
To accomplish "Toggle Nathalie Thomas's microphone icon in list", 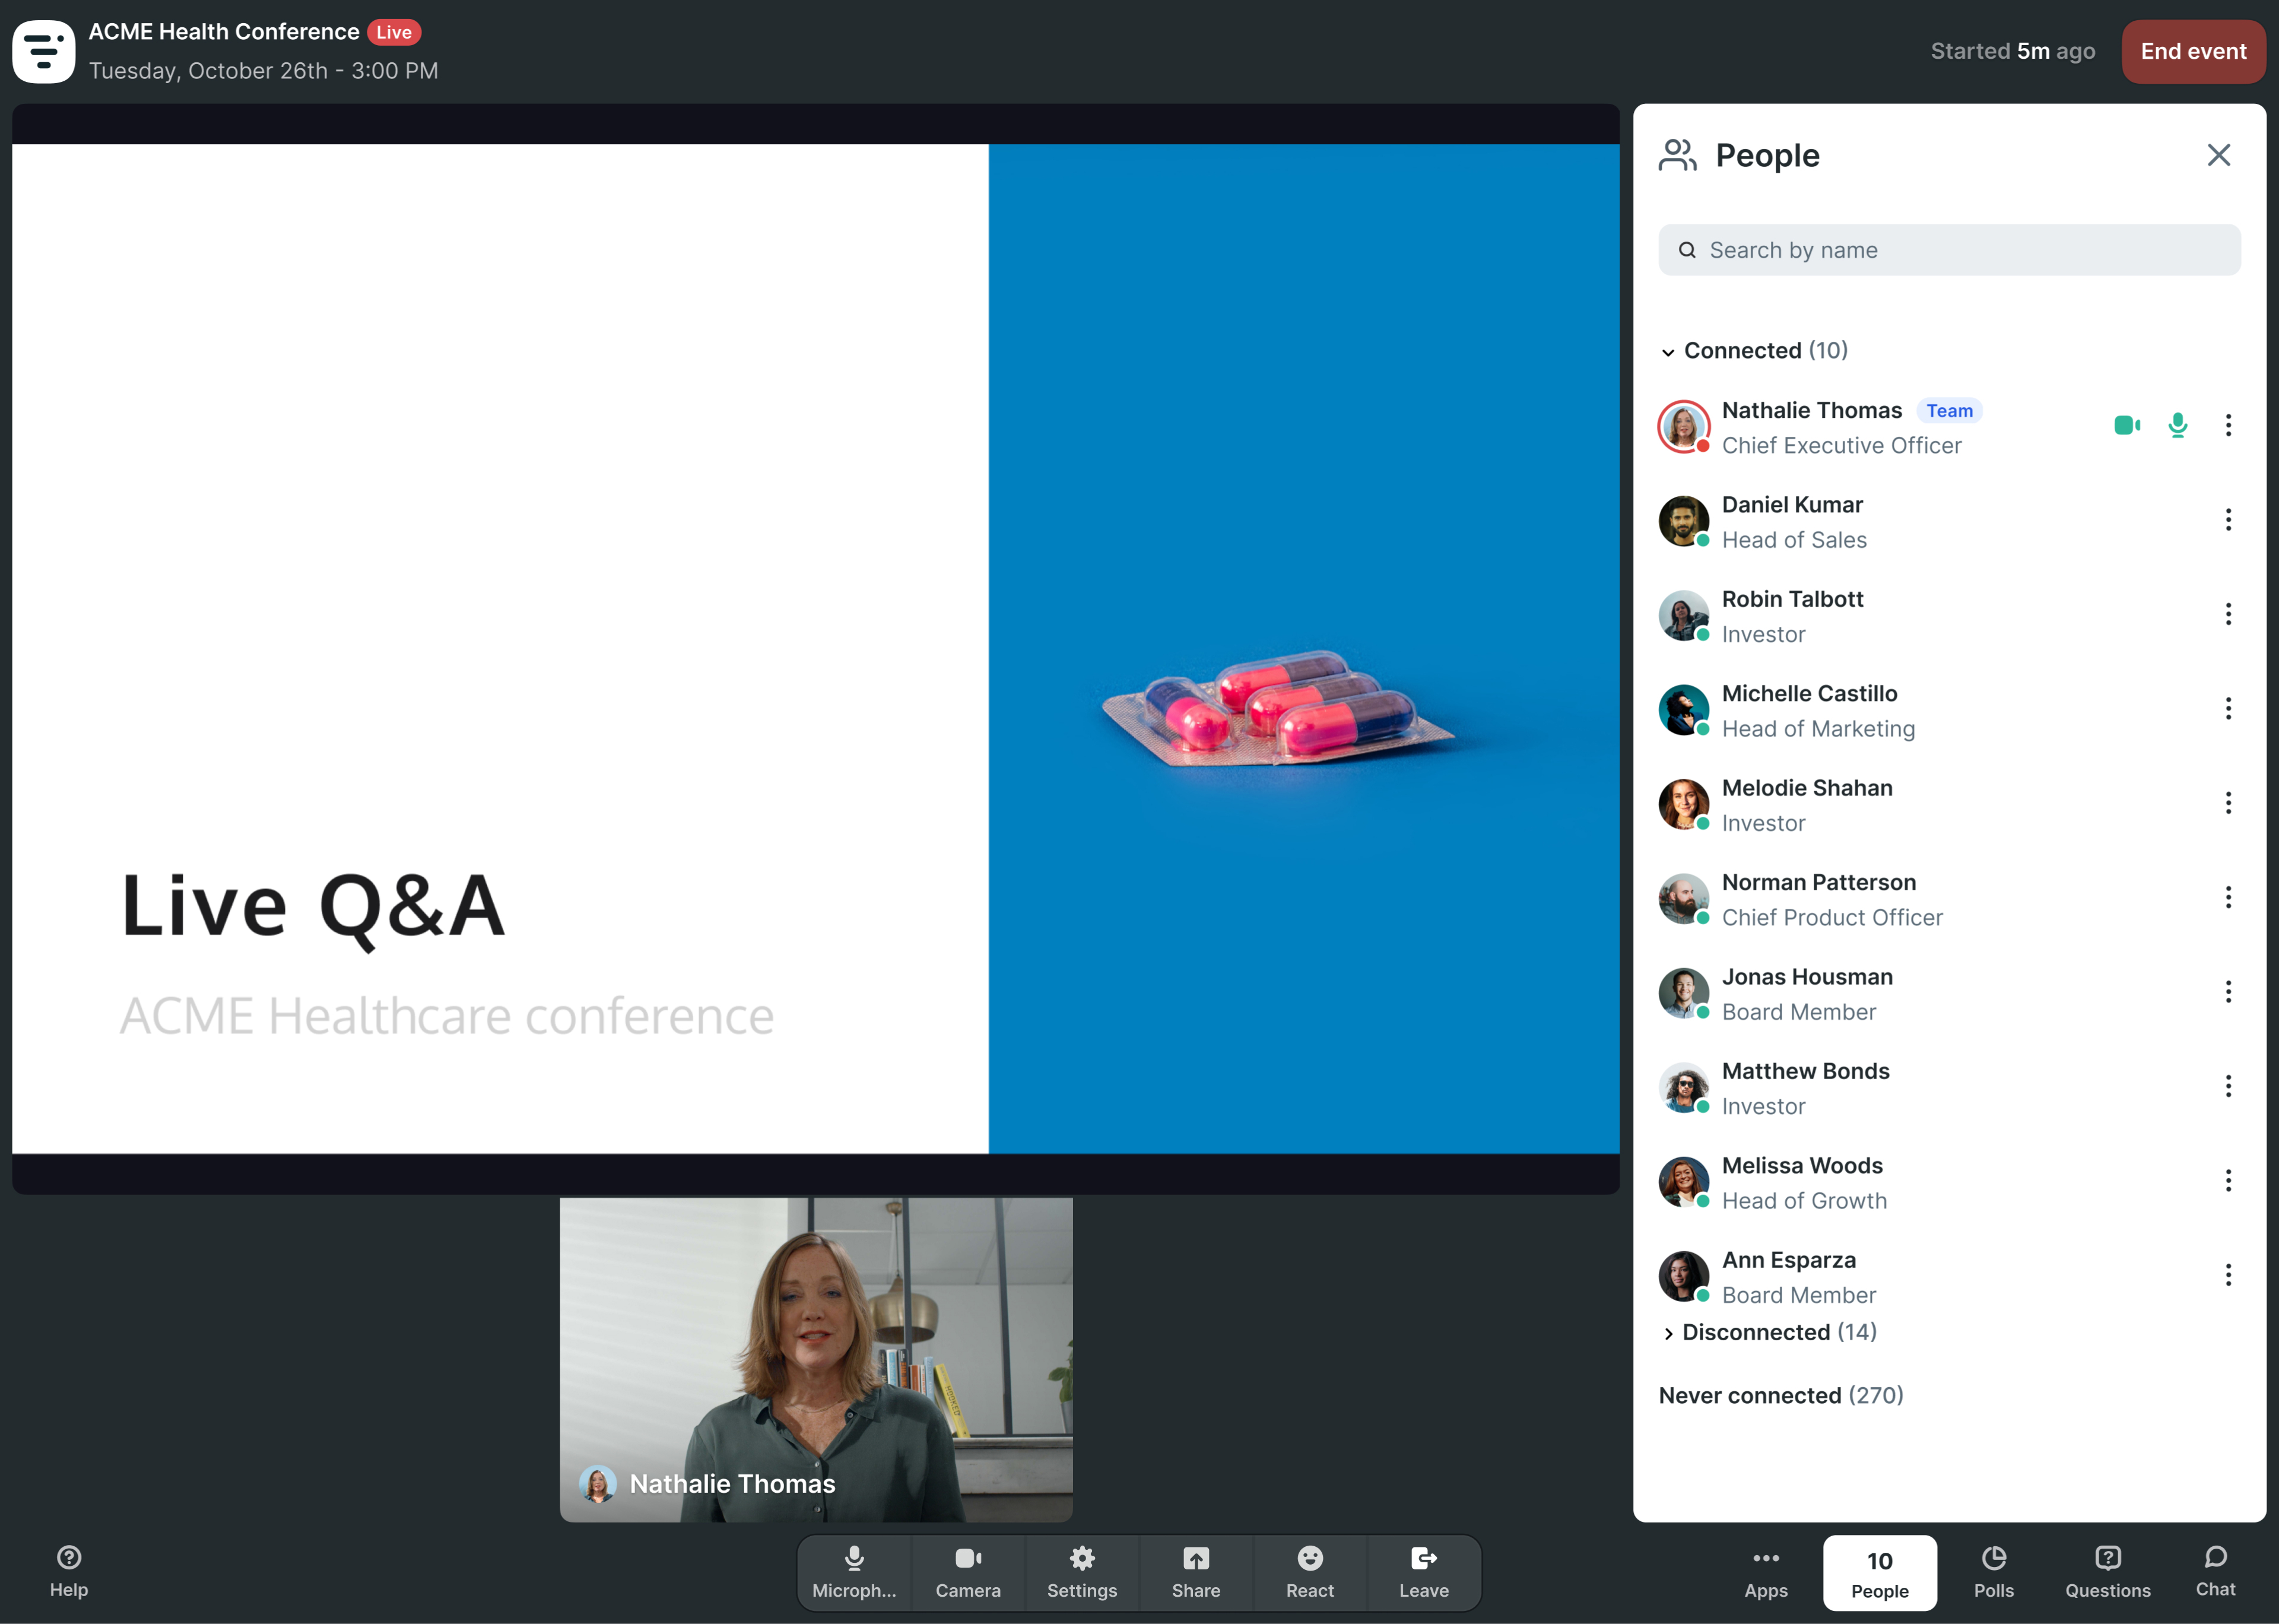I will (2177, 425).
